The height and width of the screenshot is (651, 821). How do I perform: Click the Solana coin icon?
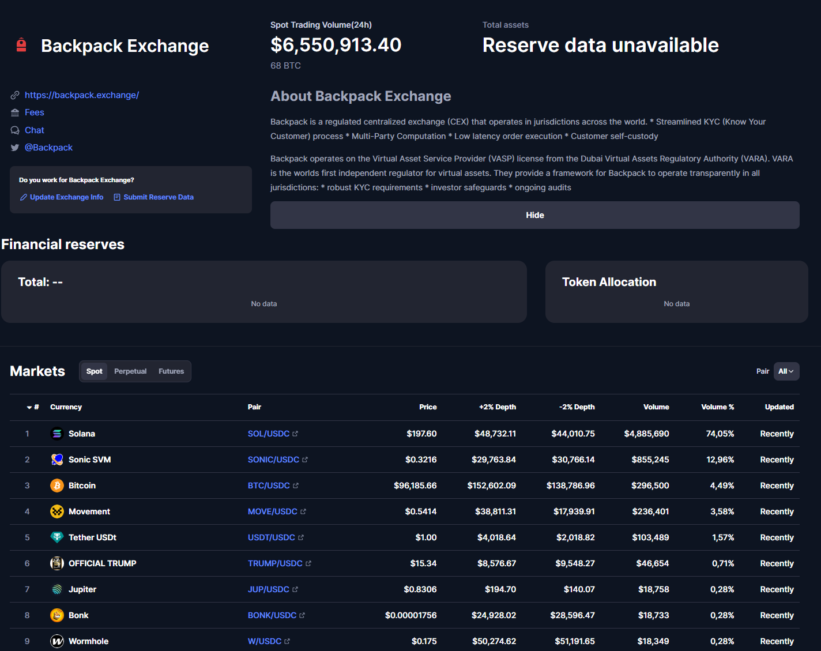coord(57,434)
